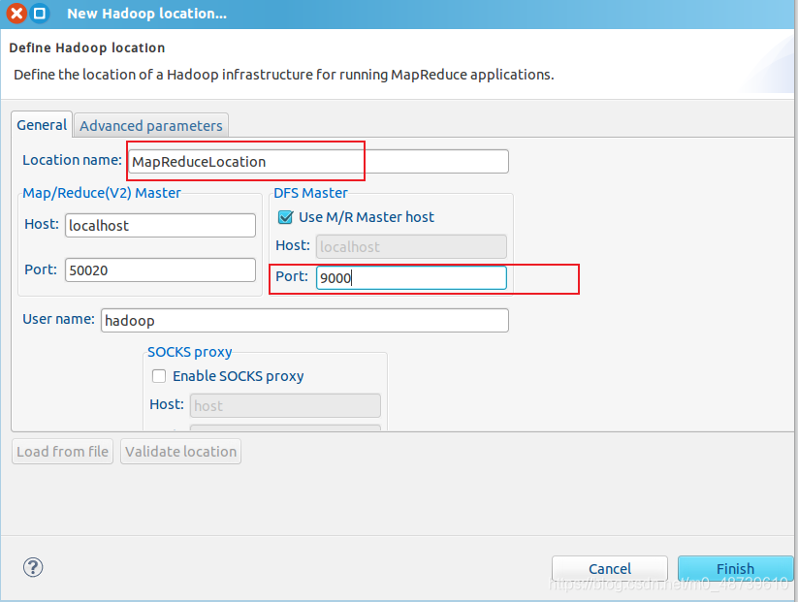Click the User name label
The height and width of the screenshot is (602, 798).
coord(58,319)
